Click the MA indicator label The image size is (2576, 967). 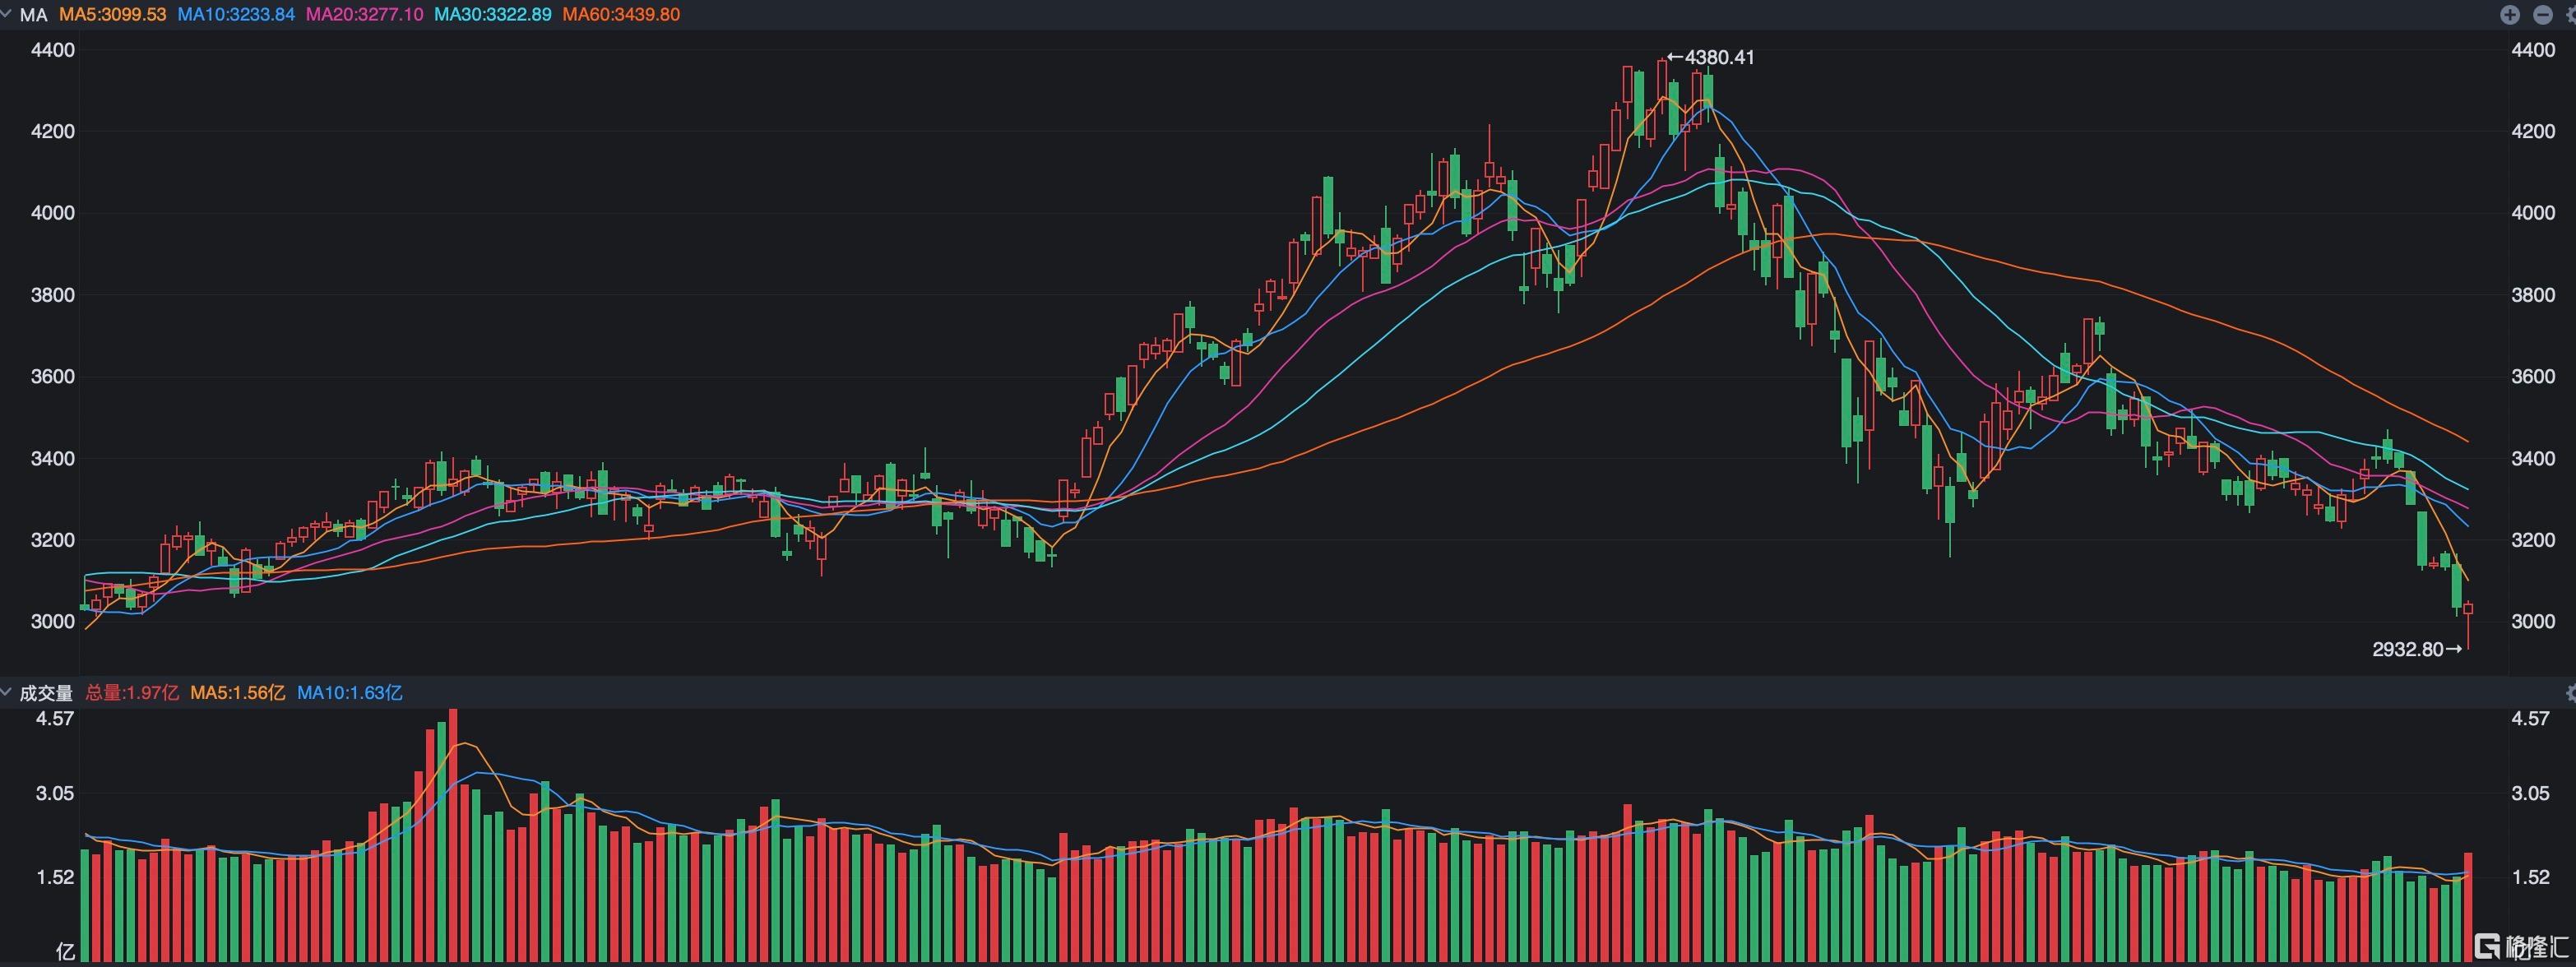point(33,15)
